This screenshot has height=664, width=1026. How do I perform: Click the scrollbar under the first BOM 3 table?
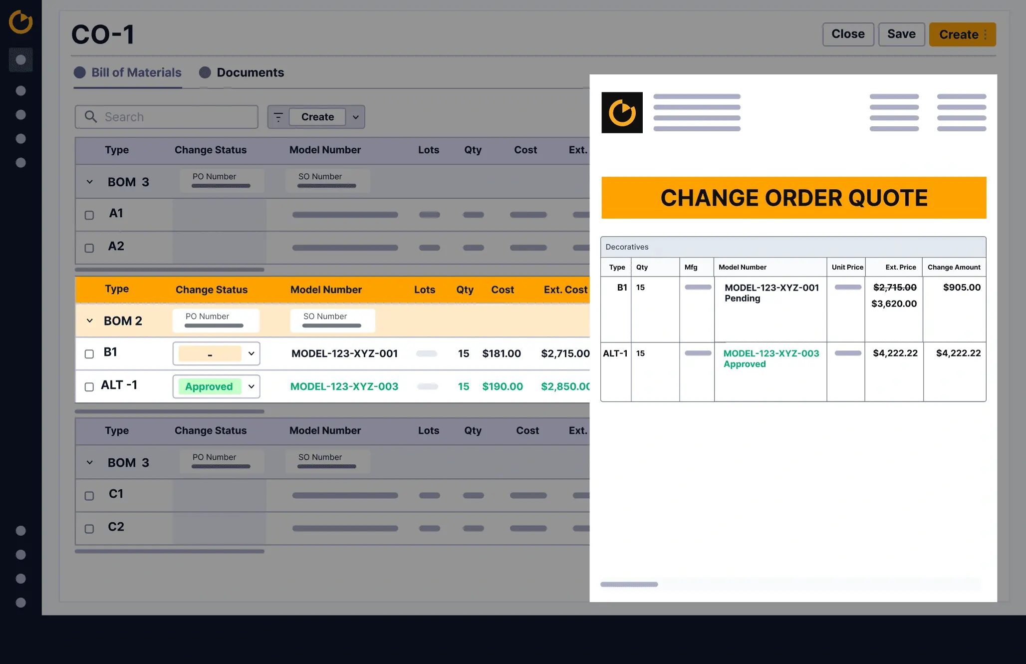click(x=170, y=270)
